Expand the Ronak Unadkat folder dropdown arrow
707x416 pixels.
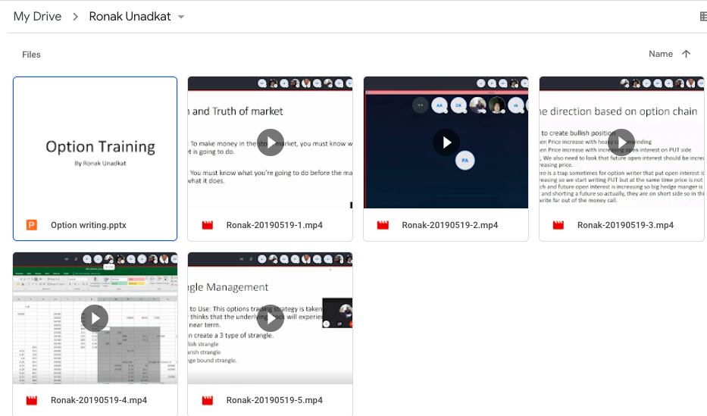click(181, 17)
